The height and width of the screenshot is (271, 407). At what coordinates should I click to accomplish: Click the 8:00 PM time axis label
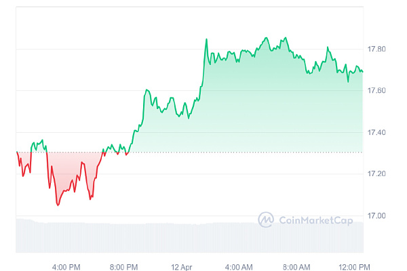pyautogui.click(x=124, y=266)
